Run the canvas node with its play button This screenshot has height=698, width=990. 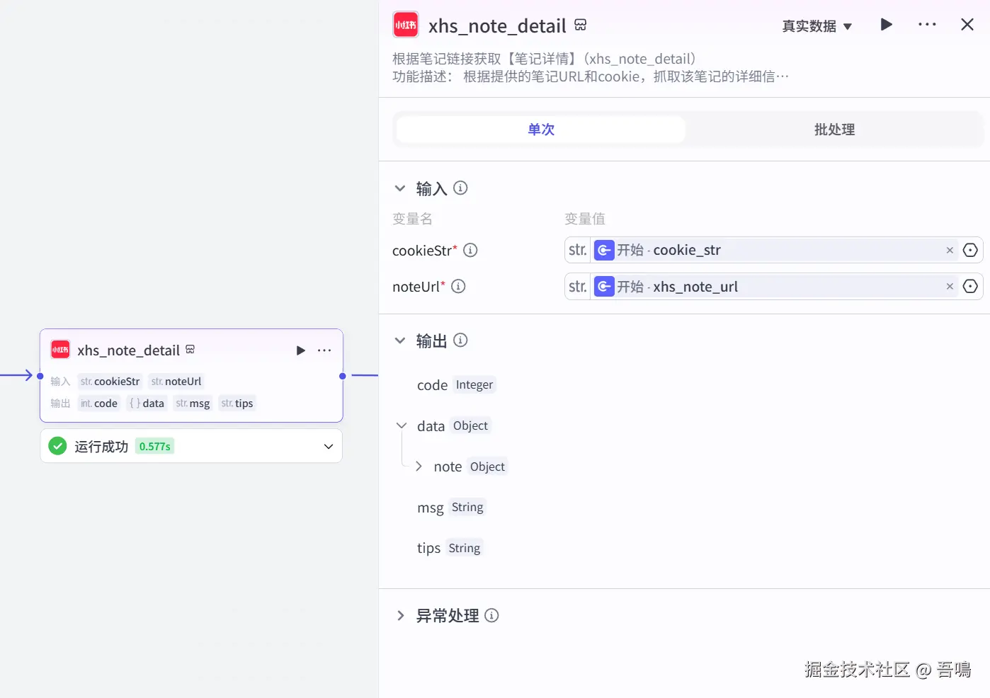(301, 350)
